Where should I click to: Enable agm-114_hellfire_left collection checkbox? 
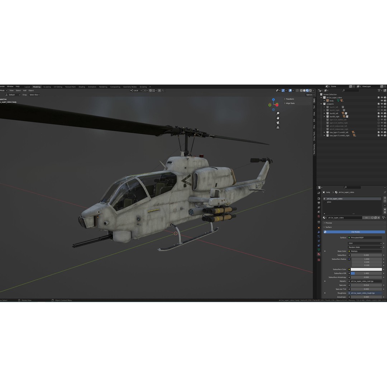tap(378, 120)
